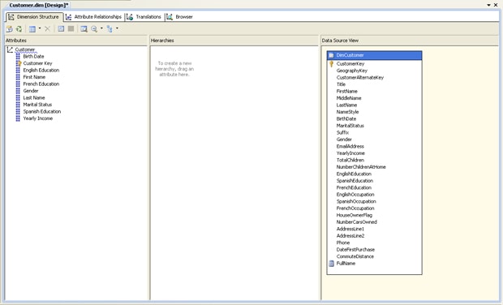This screenshot has height=305, width=503.
Task: Click the show table toolbar icon
Action: coord(61,29)
